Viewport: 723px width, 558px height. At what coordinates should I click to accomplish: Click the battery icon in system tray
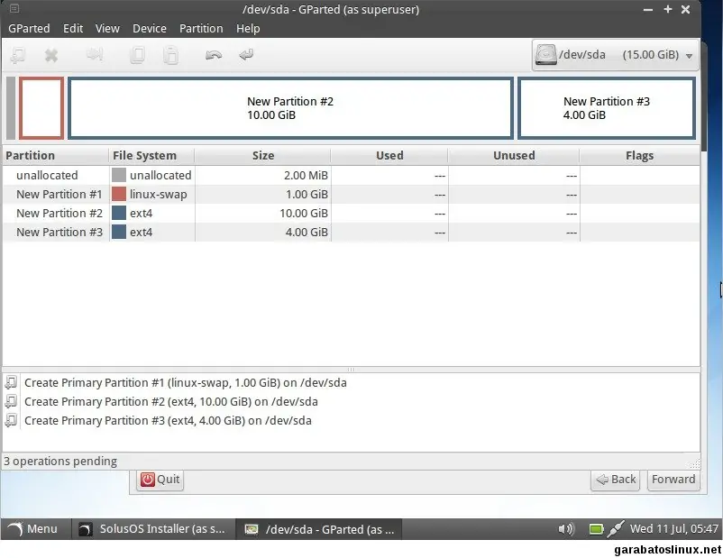point(596,529)
